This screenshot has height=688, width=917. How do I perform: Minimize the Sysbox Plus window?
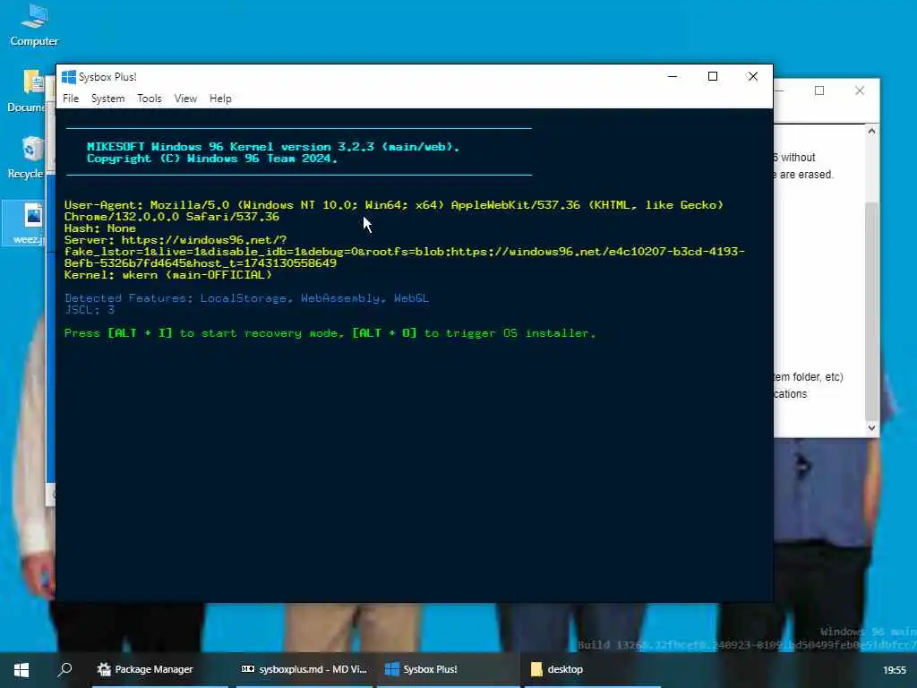click(x=673, y=76)
